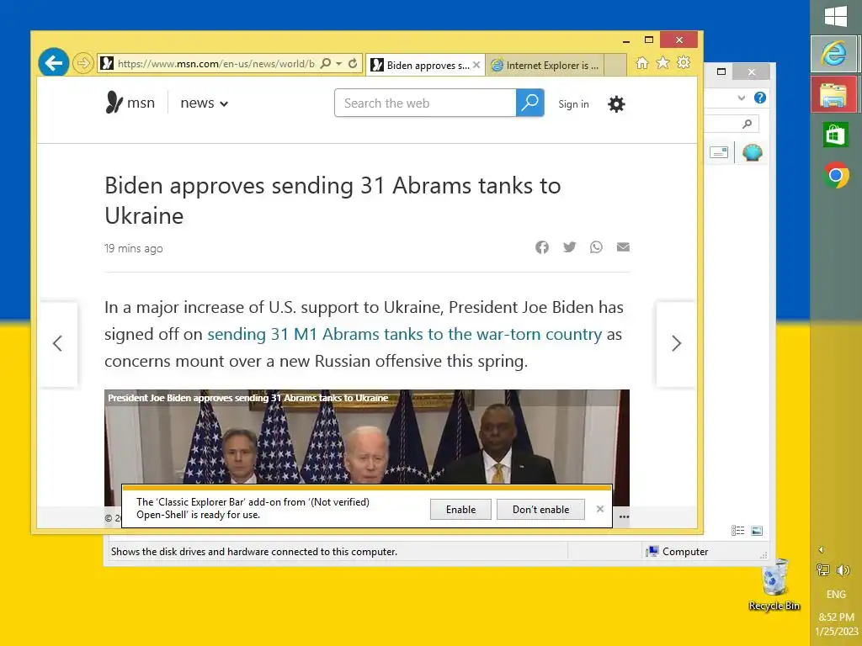This screenshot has width=862, height=646.
Task: Enable the Classic Explorer Bar add-on
Action: coord(460,510)
